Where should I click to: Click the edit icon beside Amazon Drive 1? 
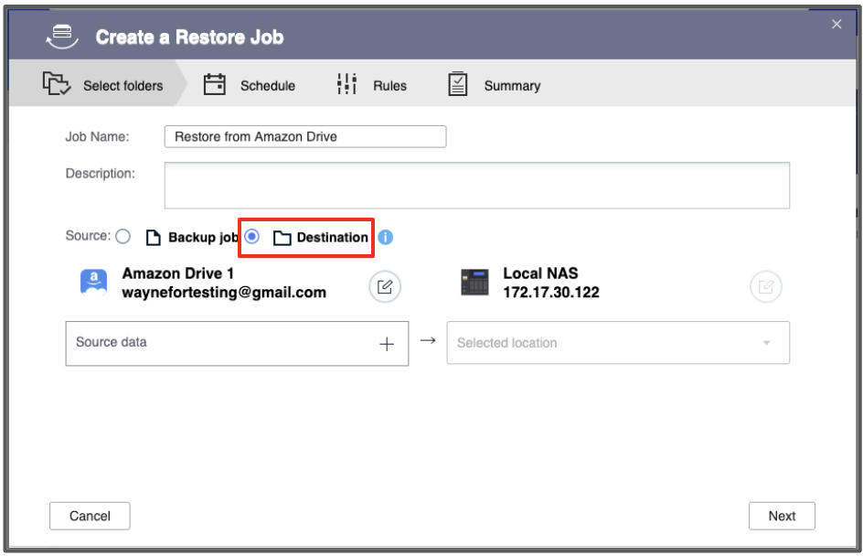[x=385, y=287]
